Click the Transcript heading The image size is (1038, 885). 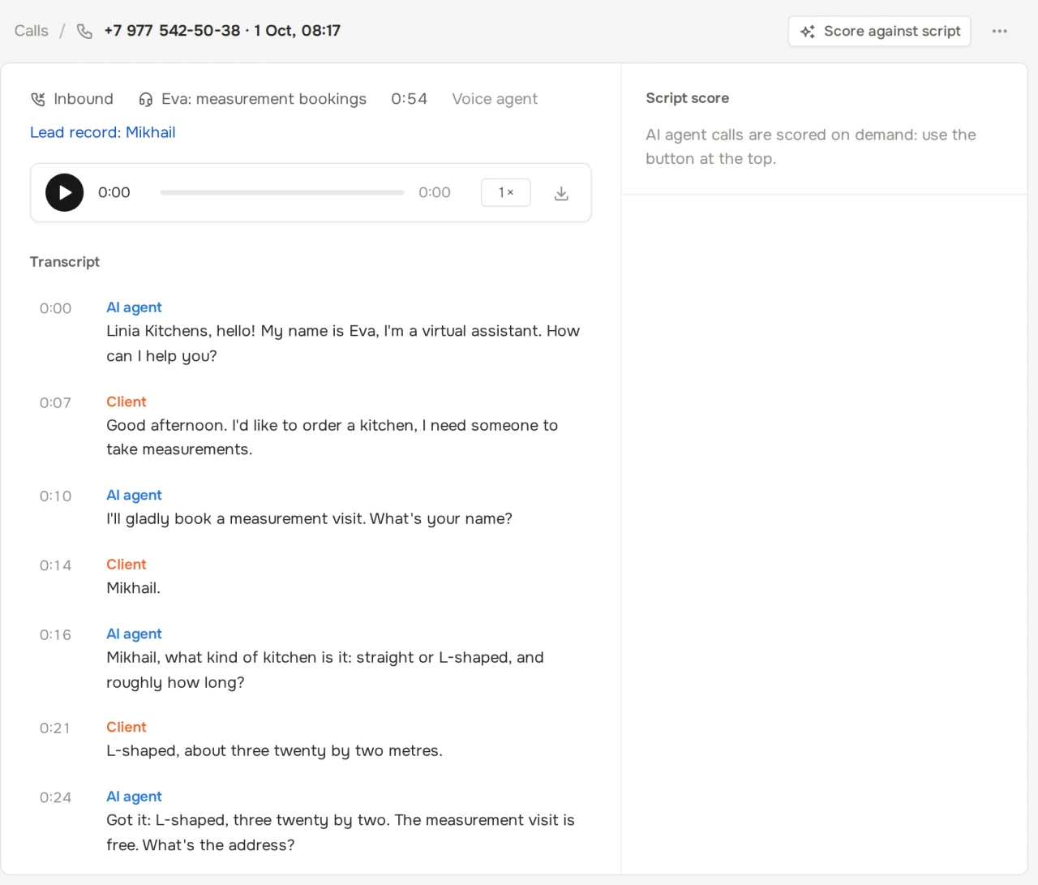[x=65, y=261]
